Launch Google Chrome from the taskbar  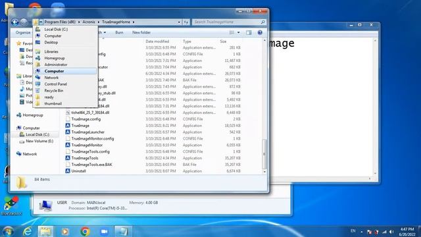pos(85,231)
